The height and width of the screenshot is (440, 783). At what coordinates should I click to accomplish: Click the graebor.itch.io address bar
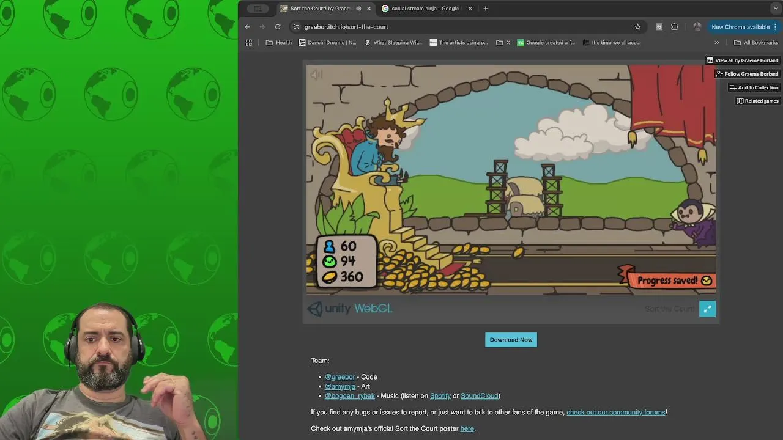point(468,27)
